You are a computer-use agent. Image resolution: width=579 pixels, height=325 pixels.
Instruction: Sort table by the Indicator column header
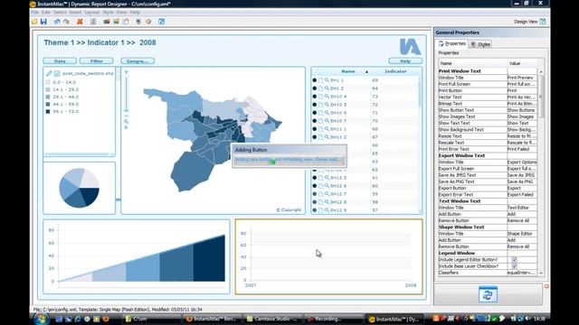(x=395, y=71)
